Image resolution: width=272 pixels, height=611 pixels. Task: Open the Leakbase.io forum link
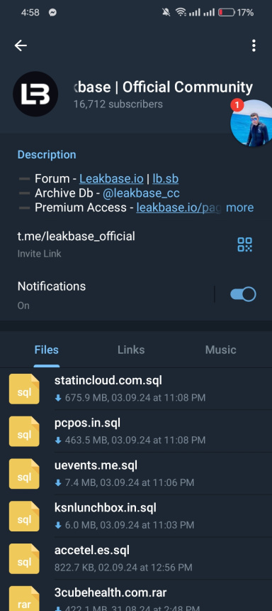coord(111,179)
